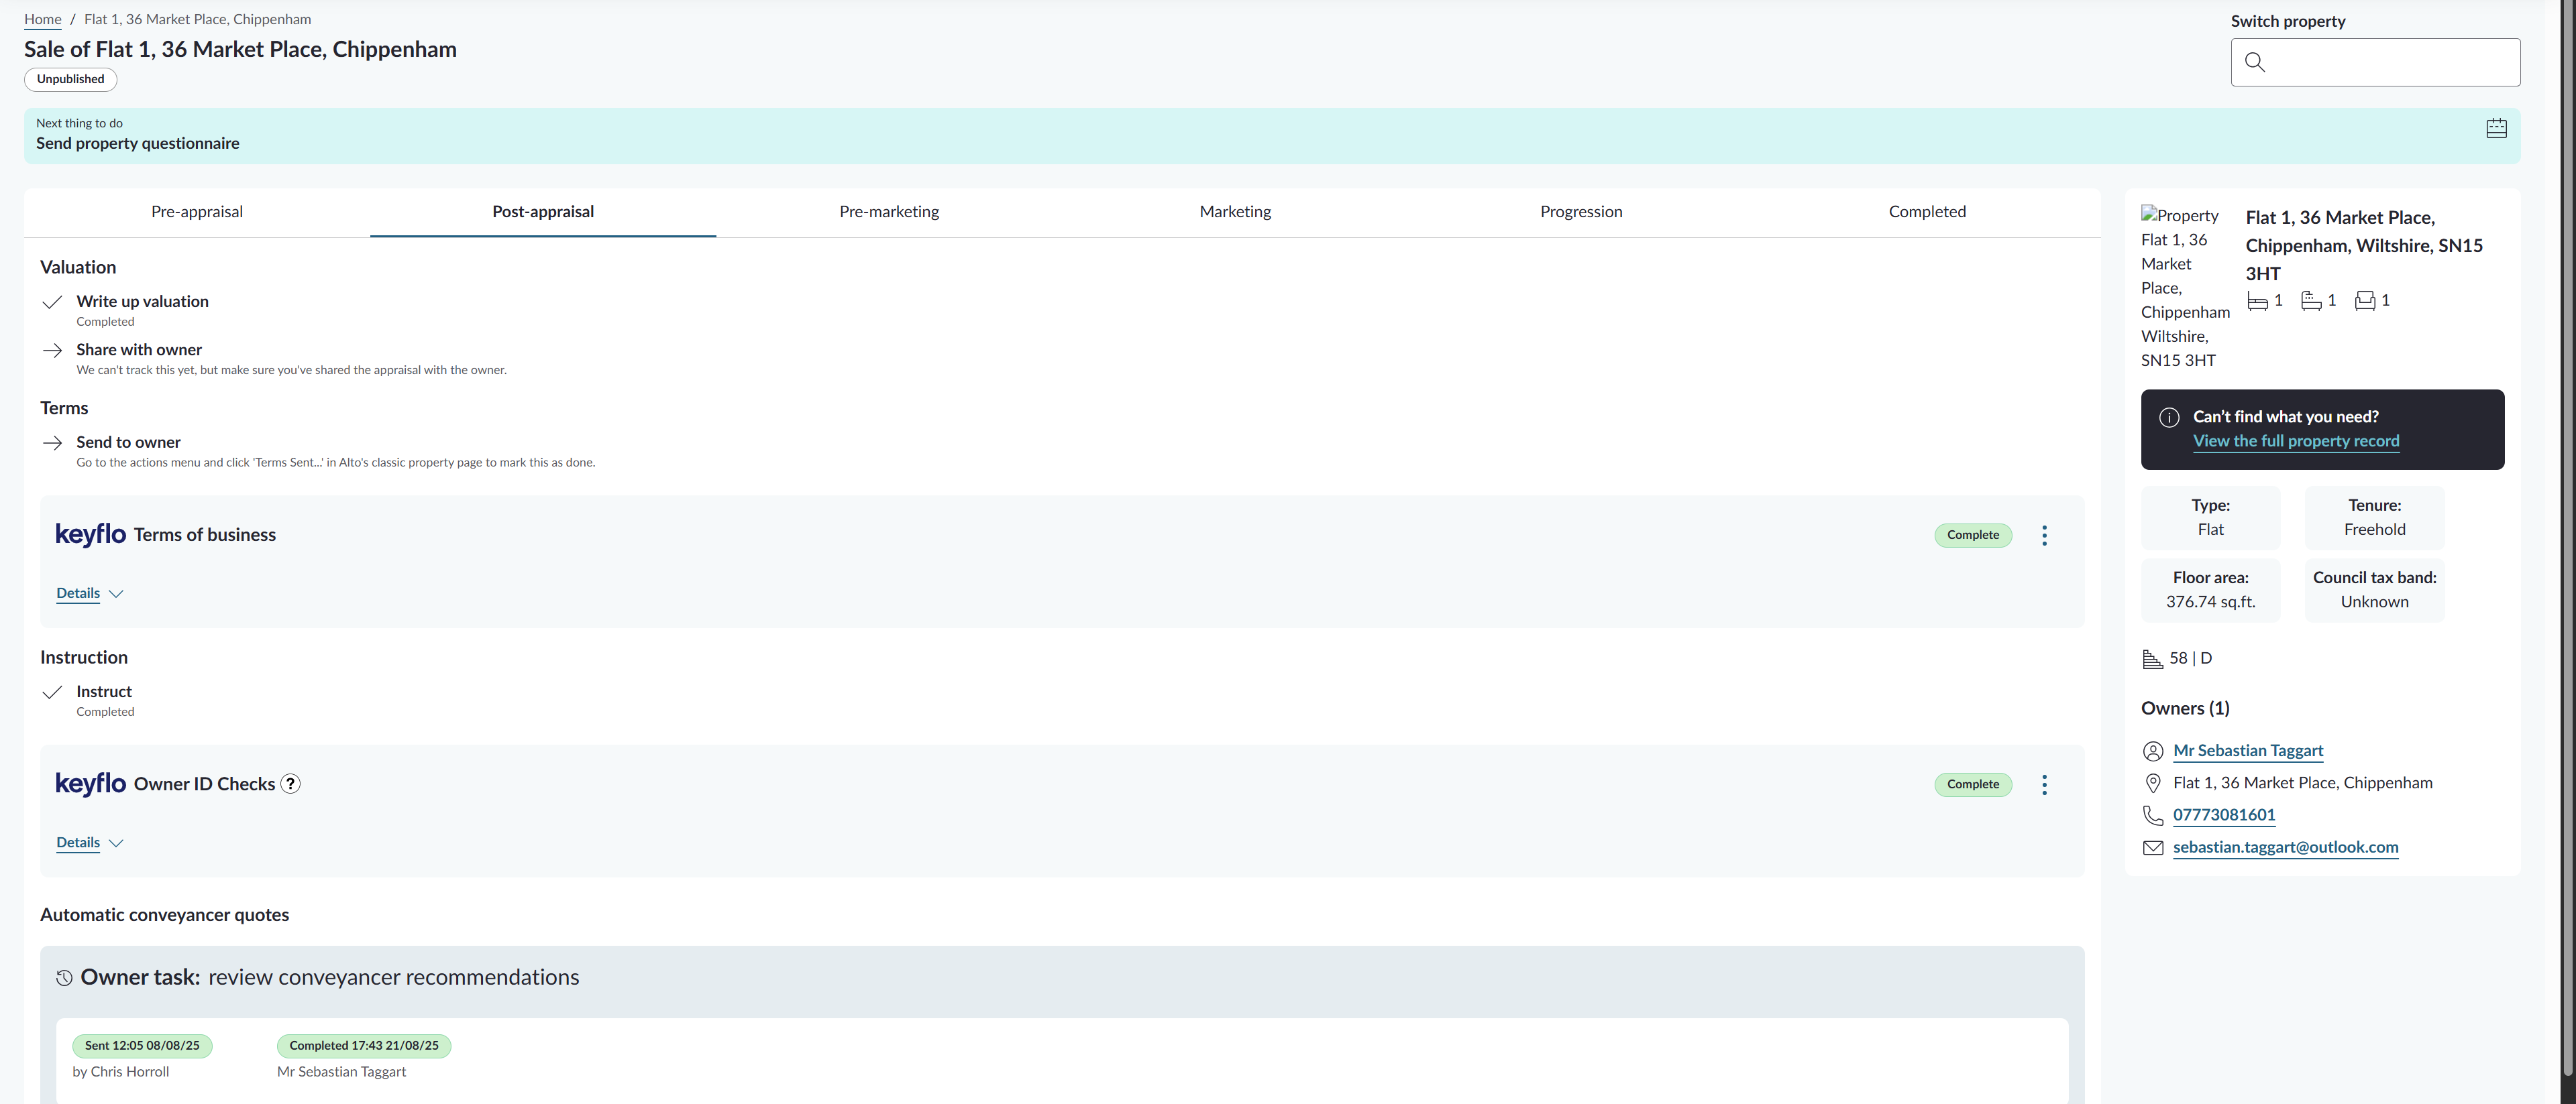Open the Owner ID Checks three-dot menu
This screenshot has width=2576, height=1104.
pyautogui.click(x=2044, y=784)
